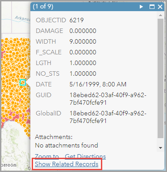Click the popup vertical scrollbar thumb
Image resolution: width=167 pixels, height=172 pixels.
[x=160, y=78]
